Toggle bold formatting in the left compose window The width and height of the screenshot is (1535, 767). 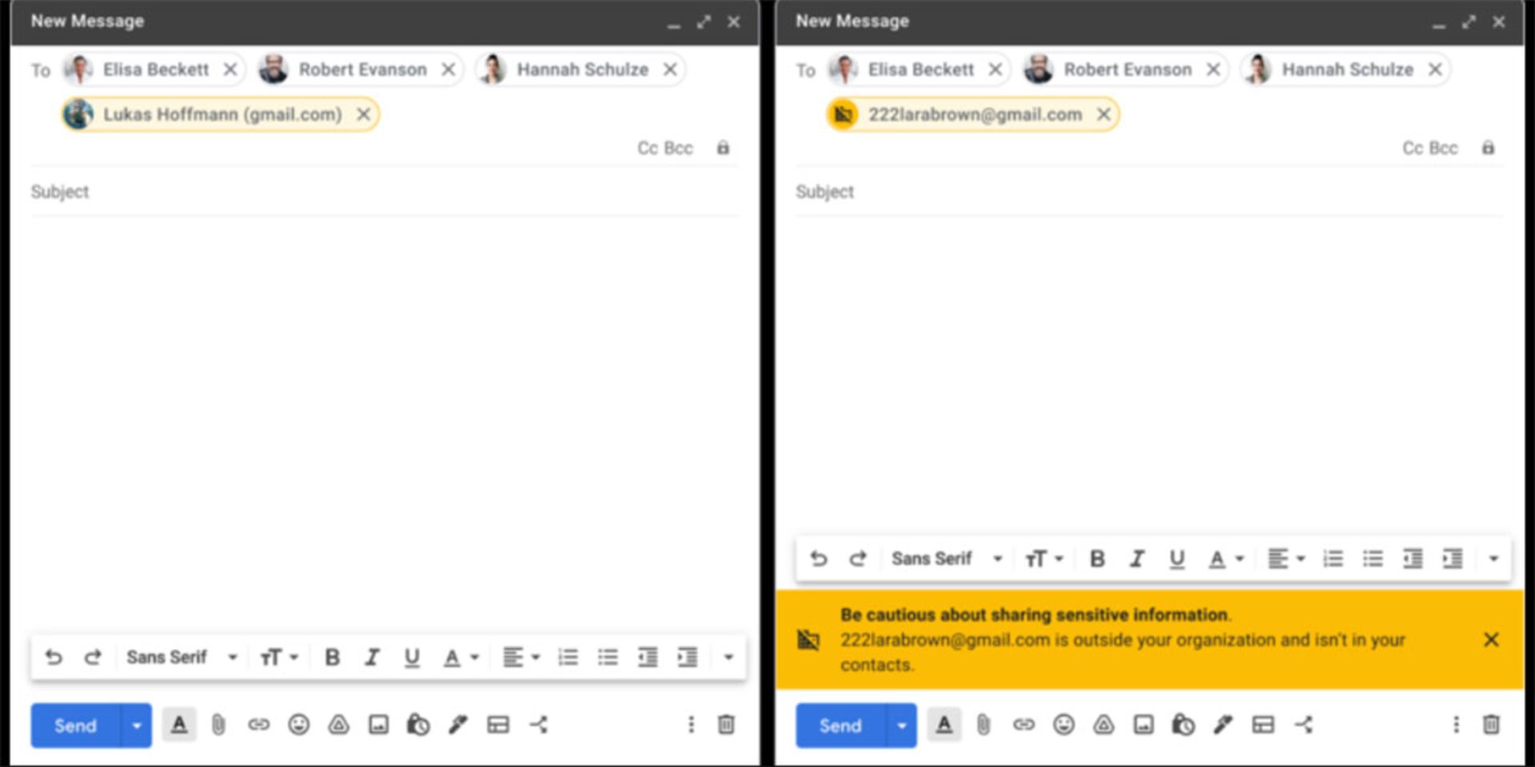pyautogui.click(x=333, y=658)
